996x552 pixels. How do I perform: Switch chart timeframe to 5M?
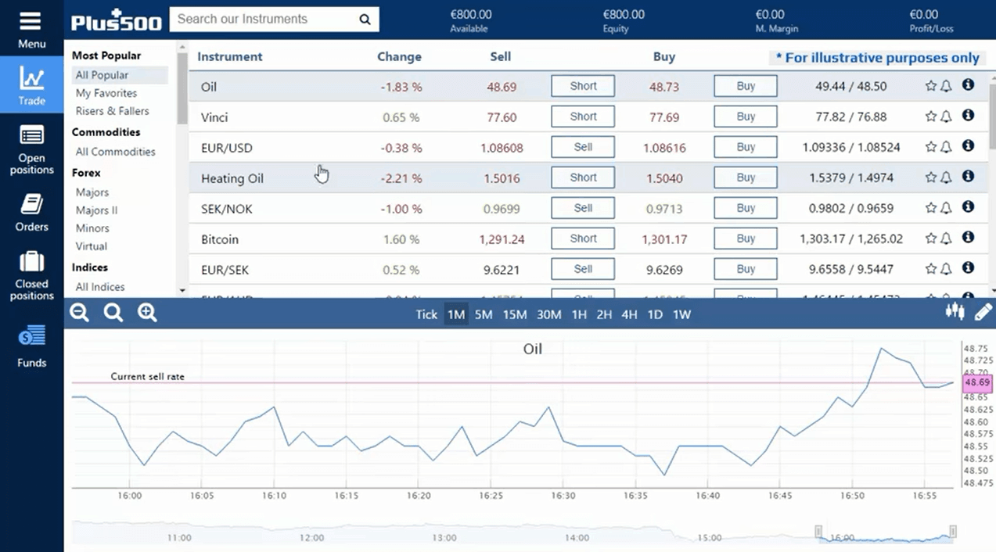[483, 314]
